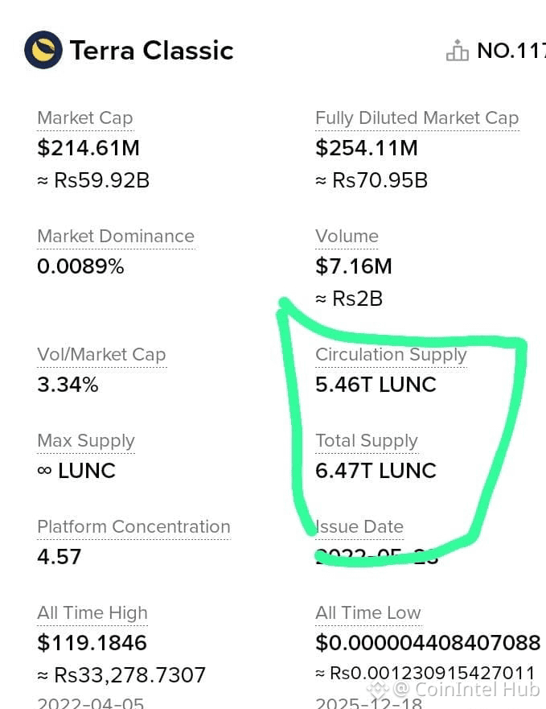Click the 5.46T LUNC circulation value

[376, 385]
